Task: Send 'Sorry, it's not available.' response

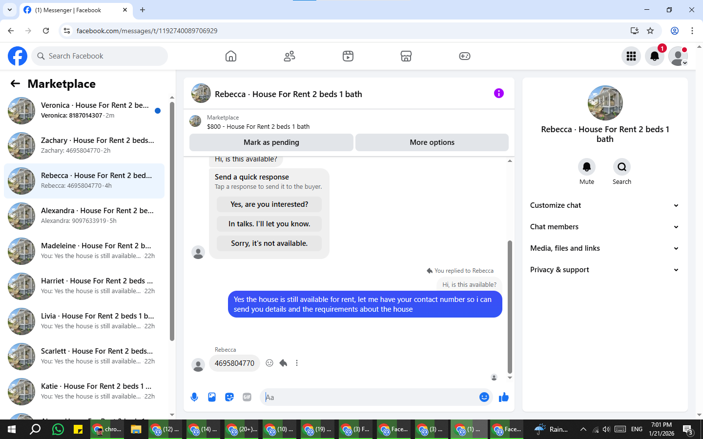Action: (x=269, y=243)
